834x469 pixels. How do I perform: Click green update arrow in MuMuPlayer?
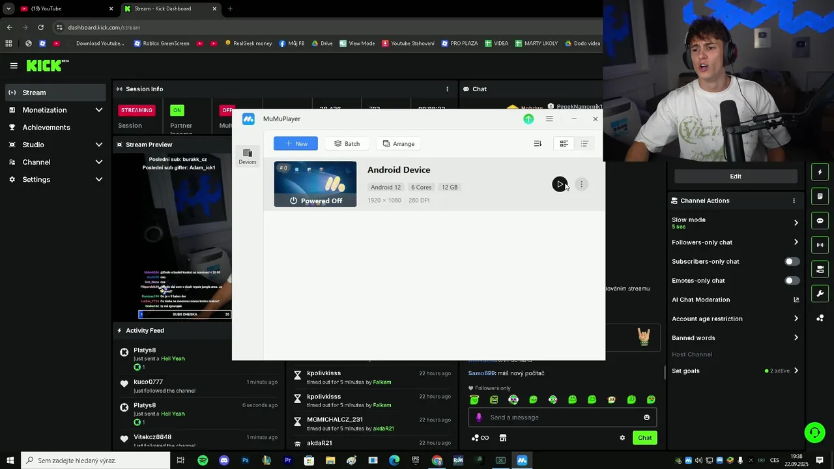[528, 119]
